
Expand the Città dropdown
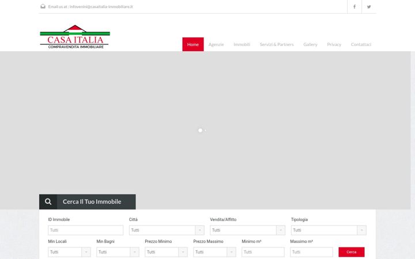167,230
